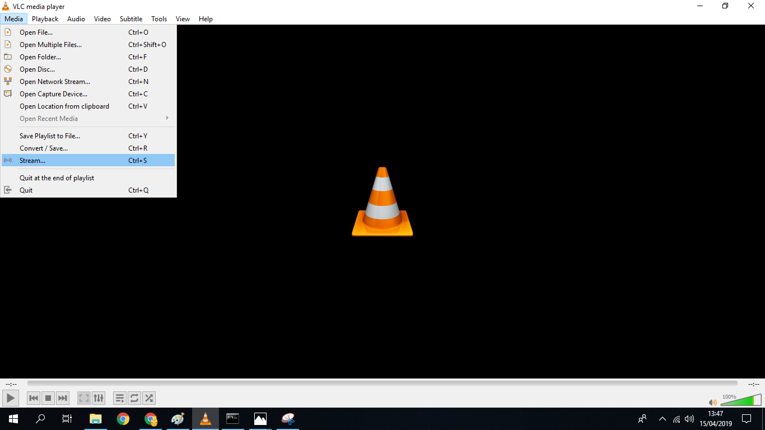
Task: Open VLC from the Windows taskbar
Action: click(205, 418)
